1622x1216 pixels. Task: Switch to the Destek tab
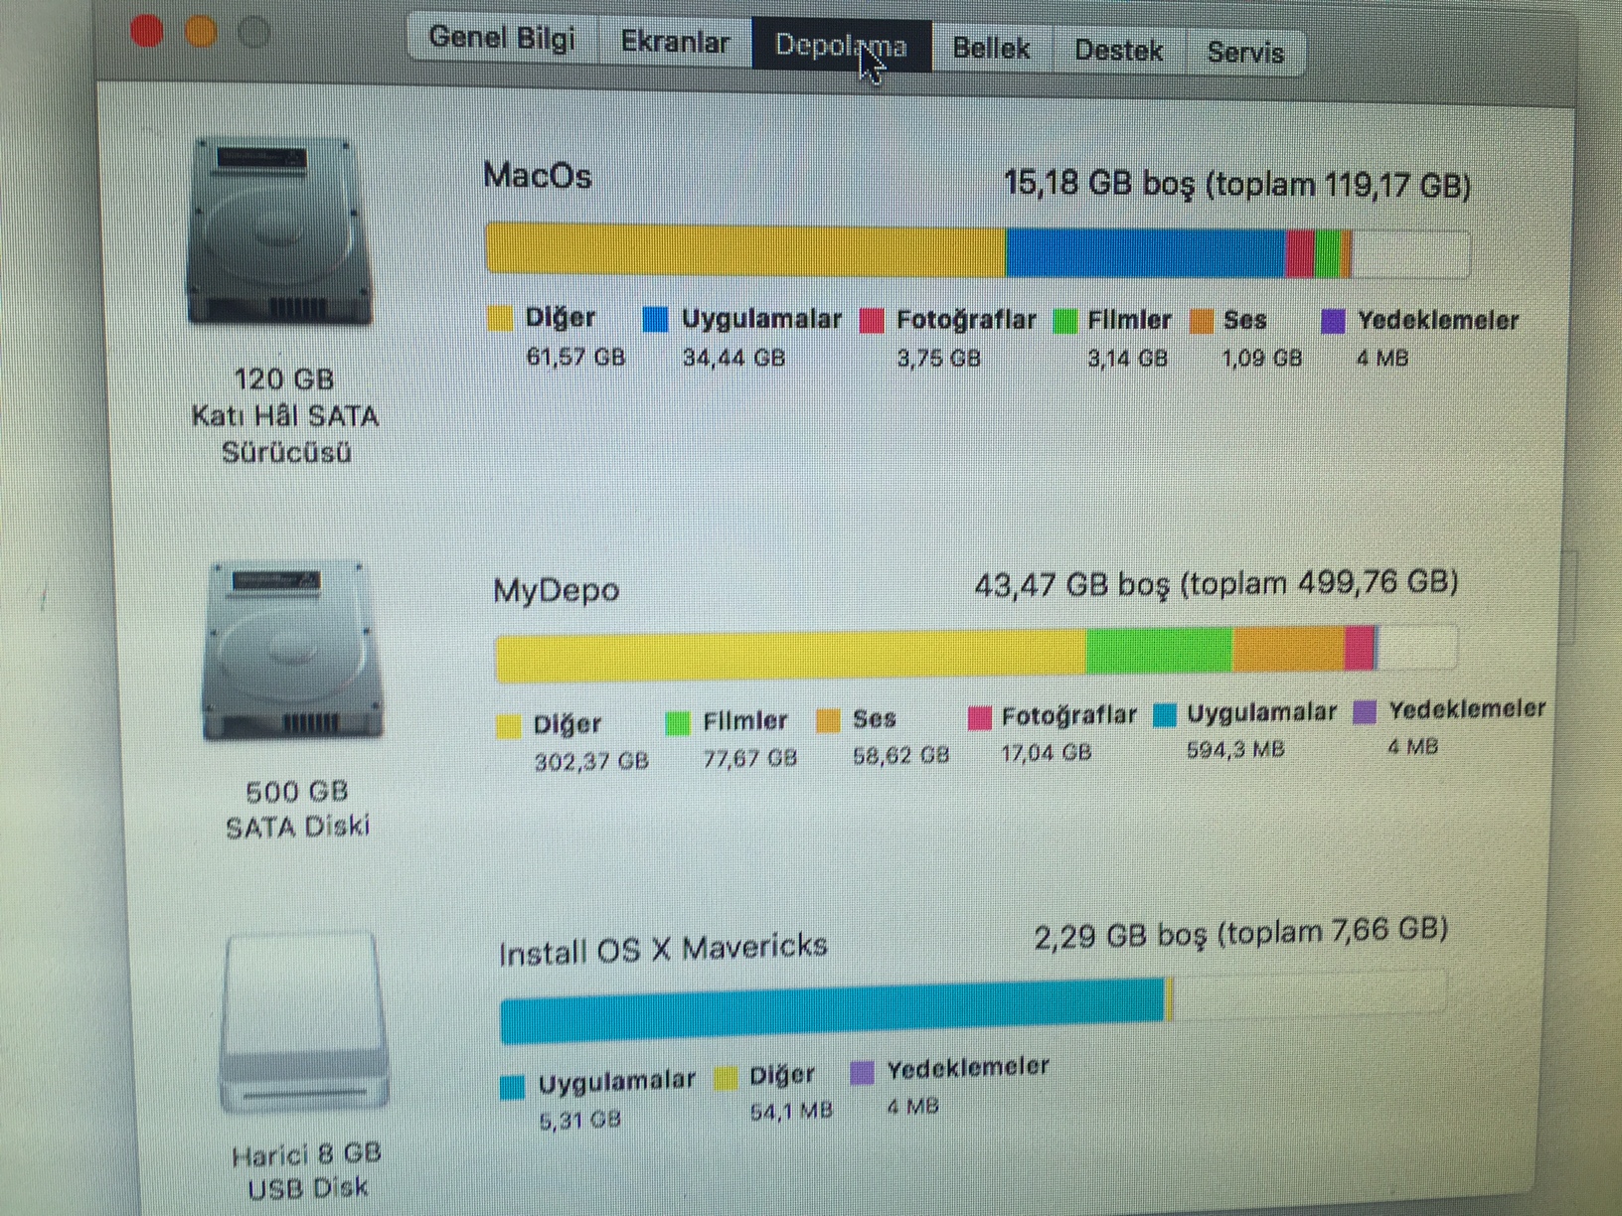point(1119,51)
